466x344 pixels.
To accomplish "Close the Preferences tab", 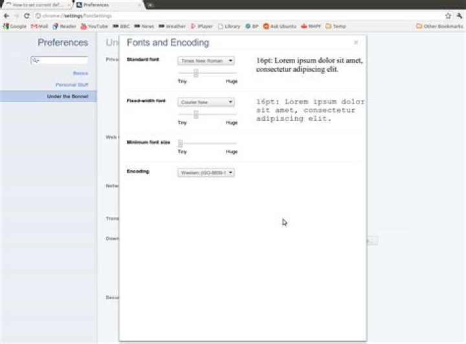I will [139, 5].
